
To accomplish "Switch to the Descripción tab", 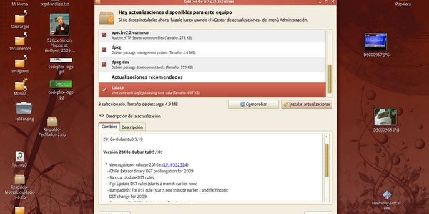I will tap(132, 127).
